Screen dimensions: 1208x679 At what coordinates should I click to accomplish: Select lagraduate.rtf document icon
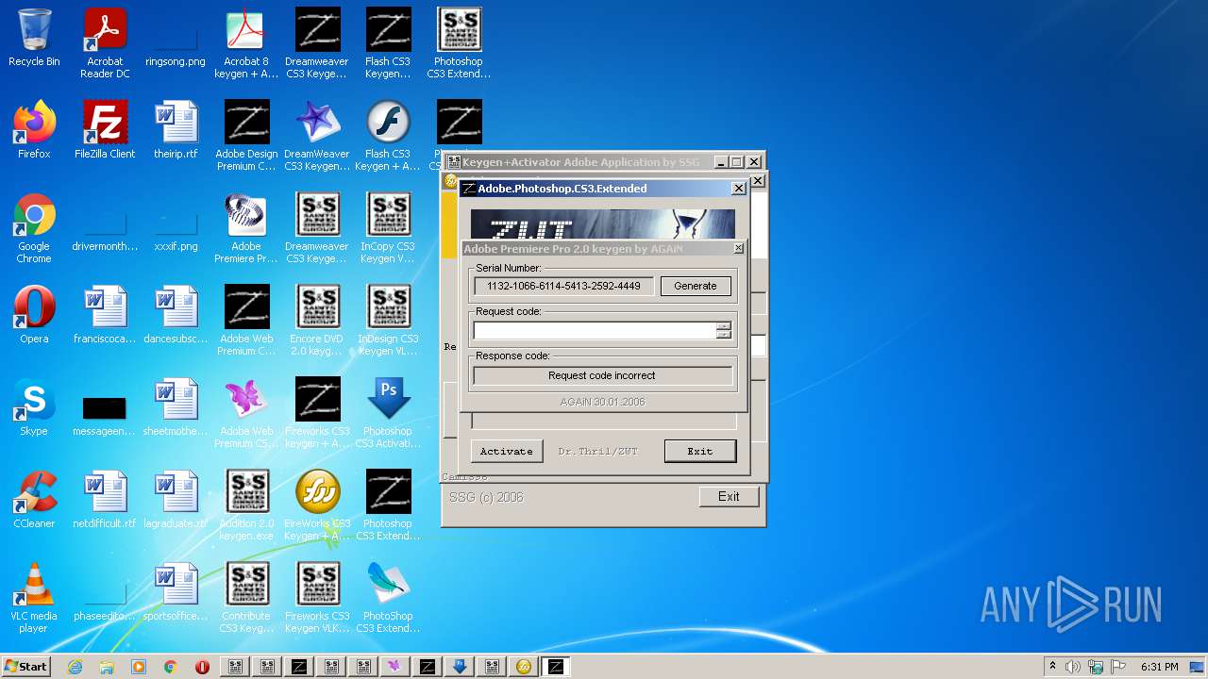coord(176,500)
